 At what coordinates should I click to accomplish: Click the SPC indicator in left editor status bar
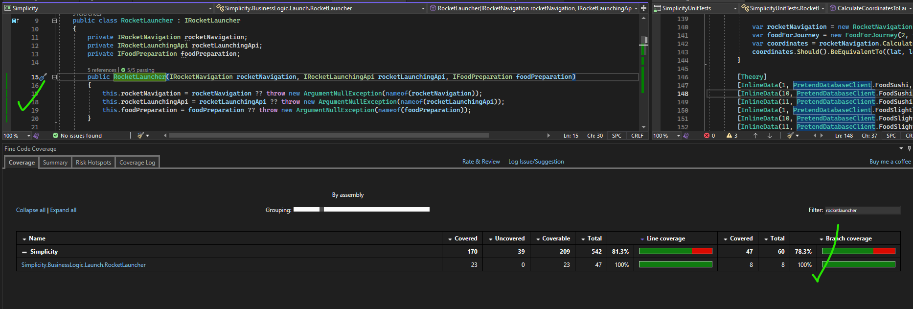(616, 136)
